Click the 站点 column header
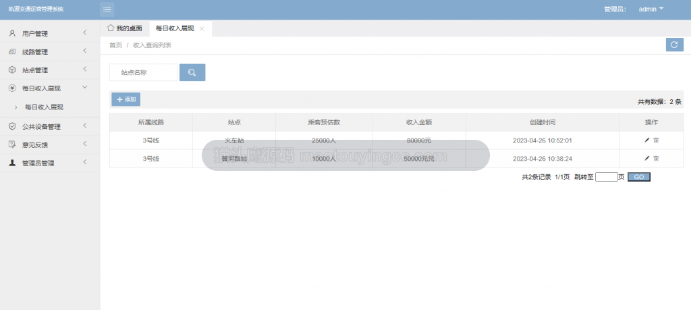This screenshot has height=310, width=691. 234,122
